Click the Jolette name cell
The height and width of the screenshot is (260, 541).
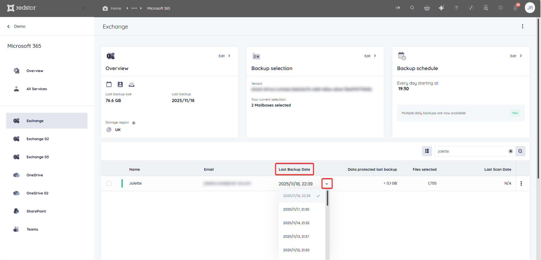136,183
